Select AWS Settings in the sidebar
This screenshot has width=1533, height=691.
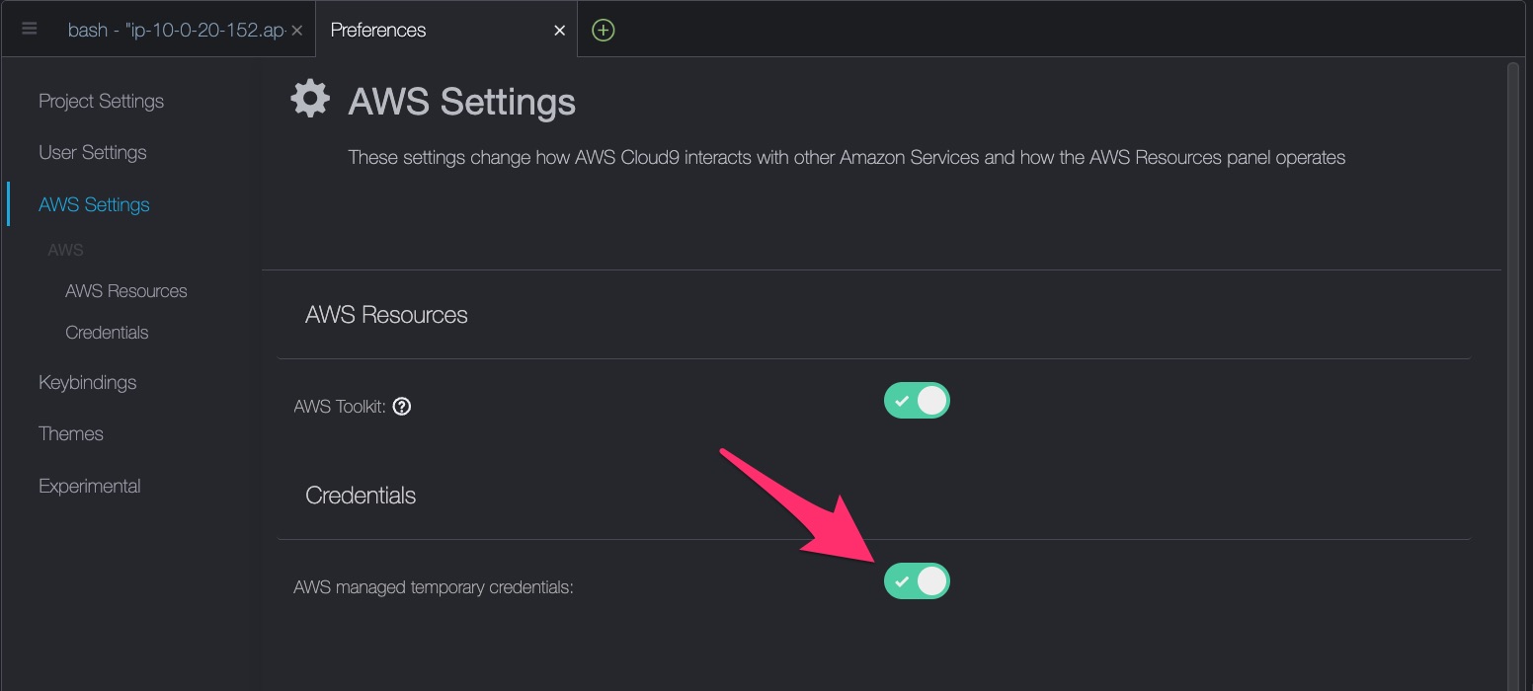[94, 204]
